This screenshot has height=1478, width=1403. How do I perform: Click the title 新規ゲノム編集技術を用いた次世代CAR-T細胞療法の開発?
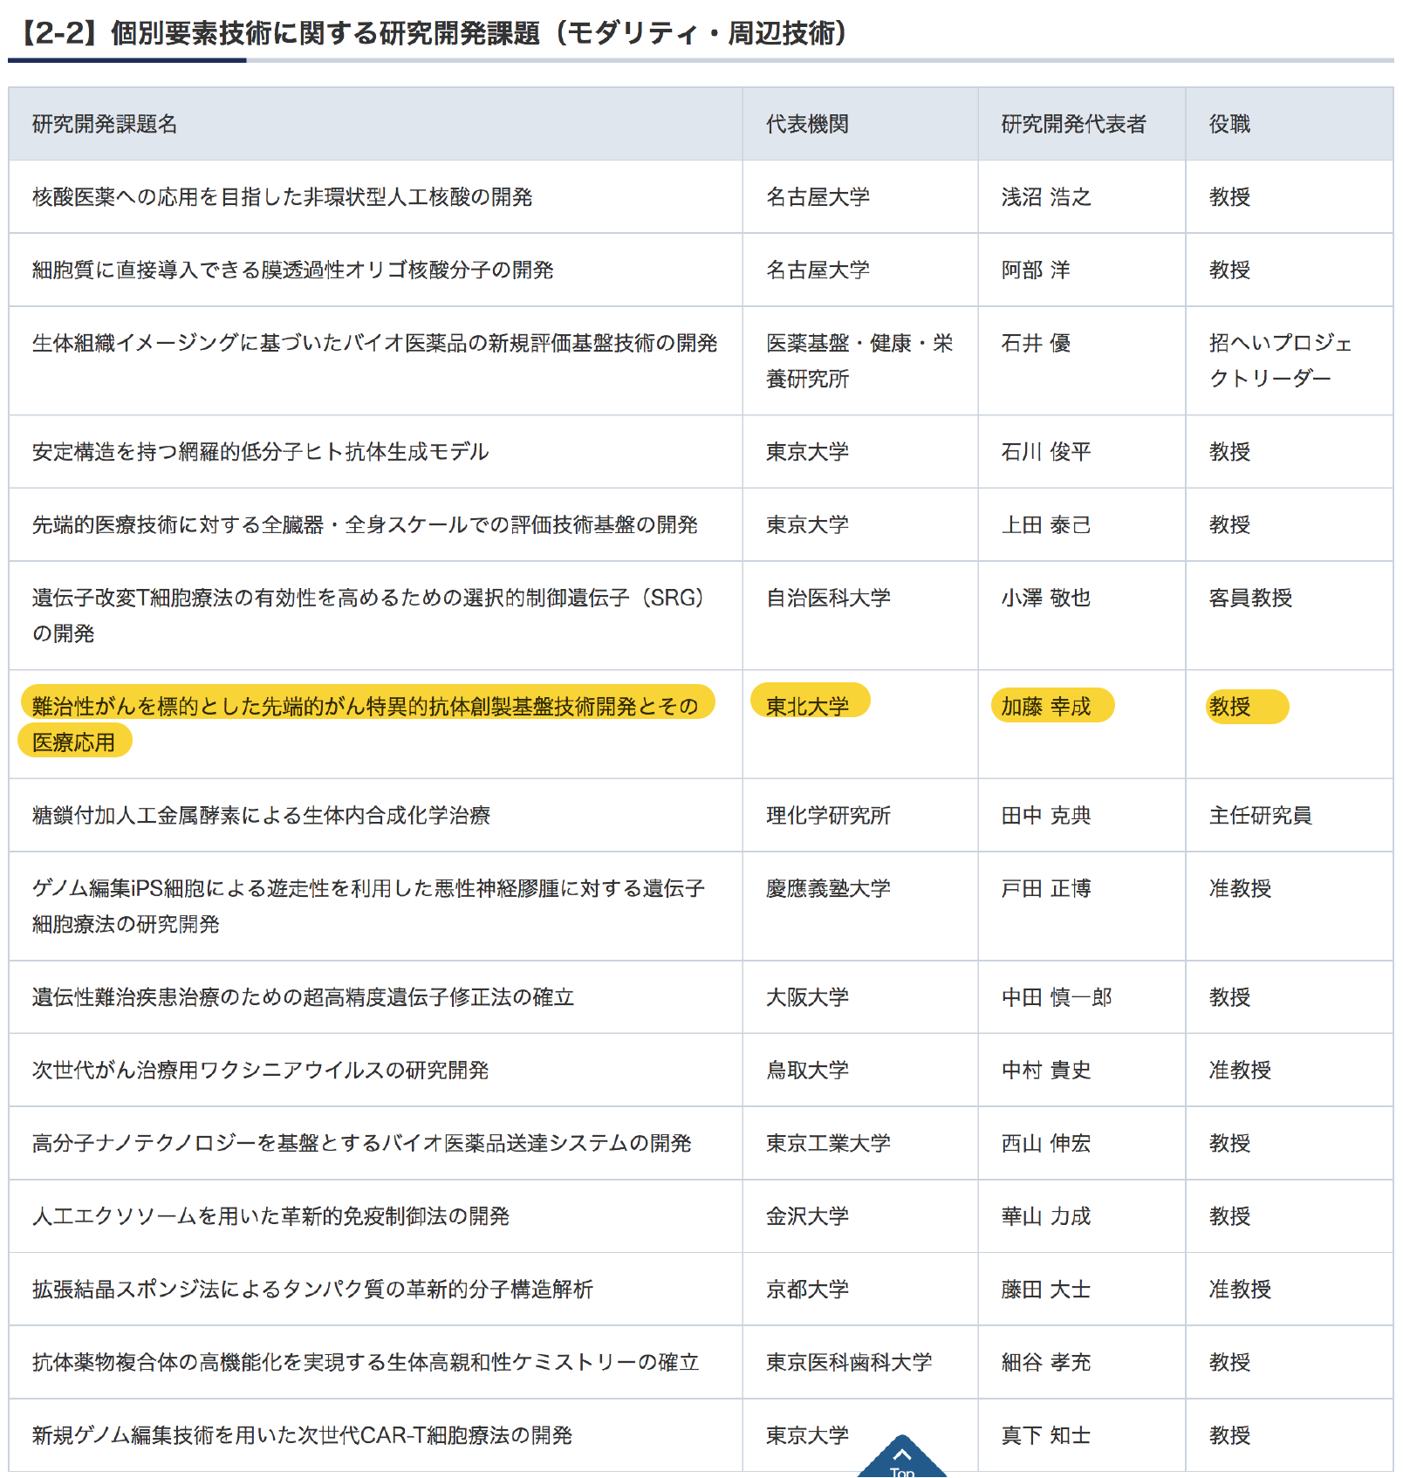click(x=302, y=1437)
